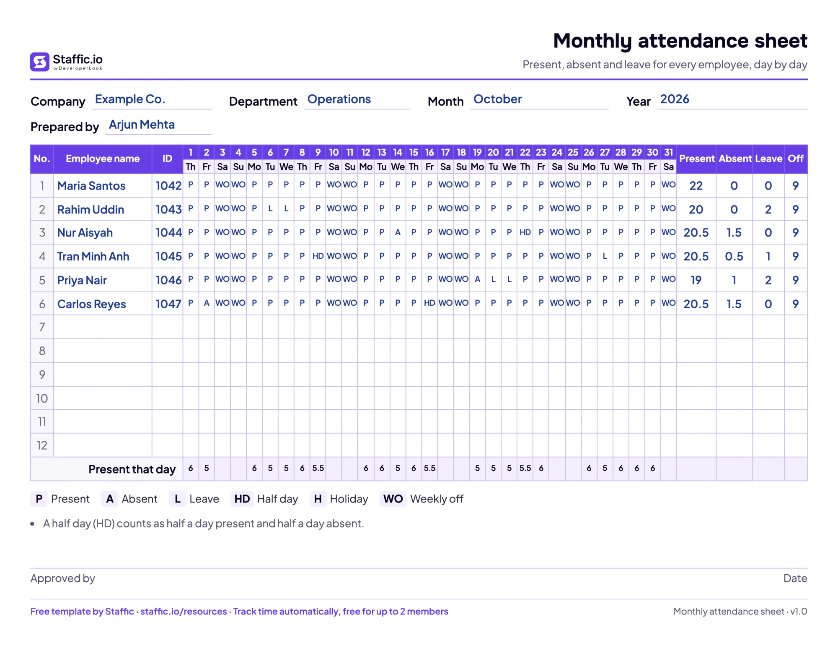Select employee name 'Maria Santos'
The height and width of the screenshot is (648, 838).
pyautogui.click(x=91, y=186)
